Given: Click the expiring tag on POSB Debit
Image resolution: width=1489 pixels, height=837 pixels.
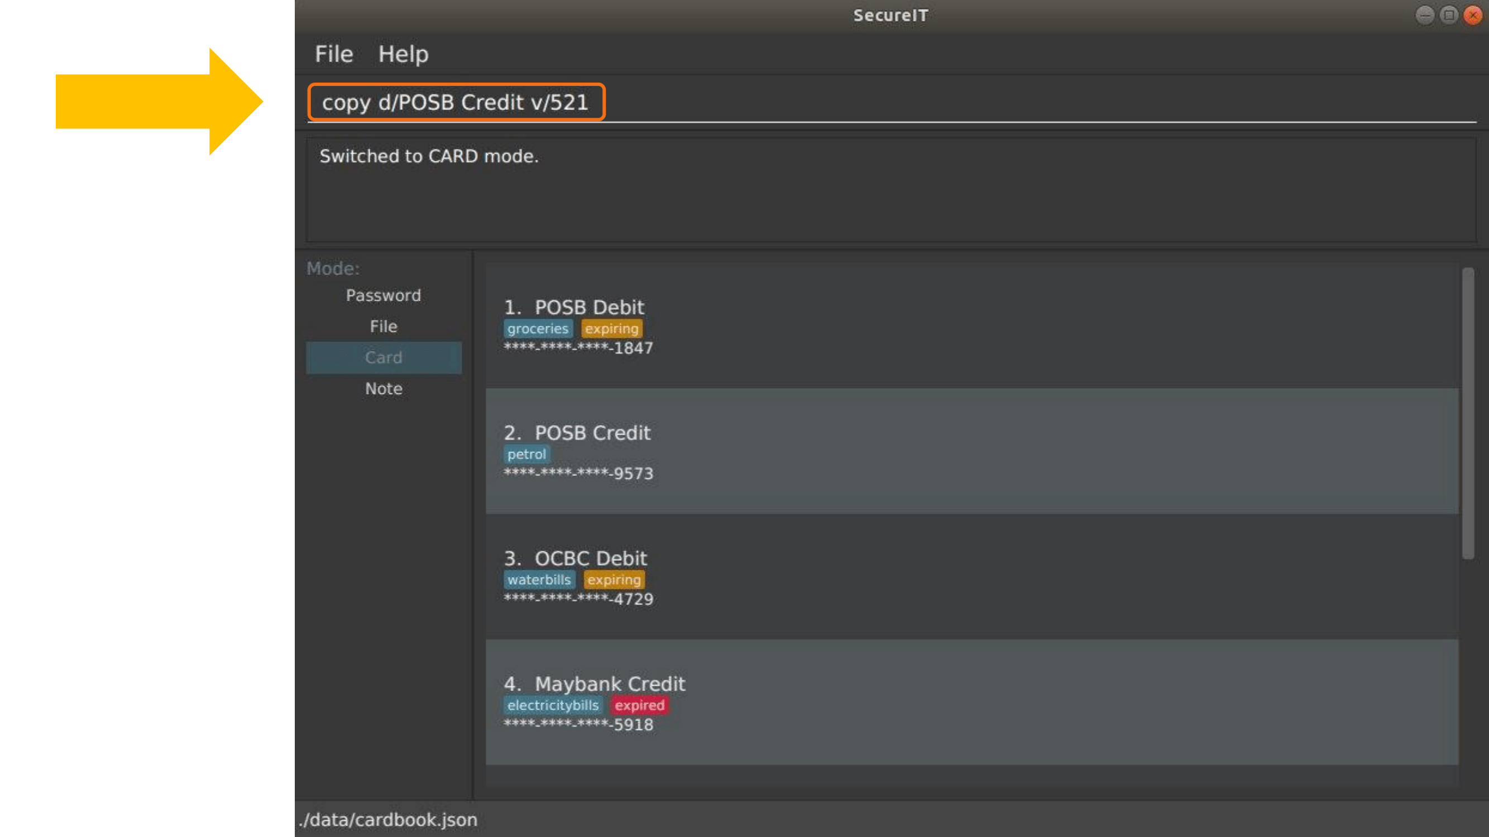Looking at the screenshot, I should (611, 329).
